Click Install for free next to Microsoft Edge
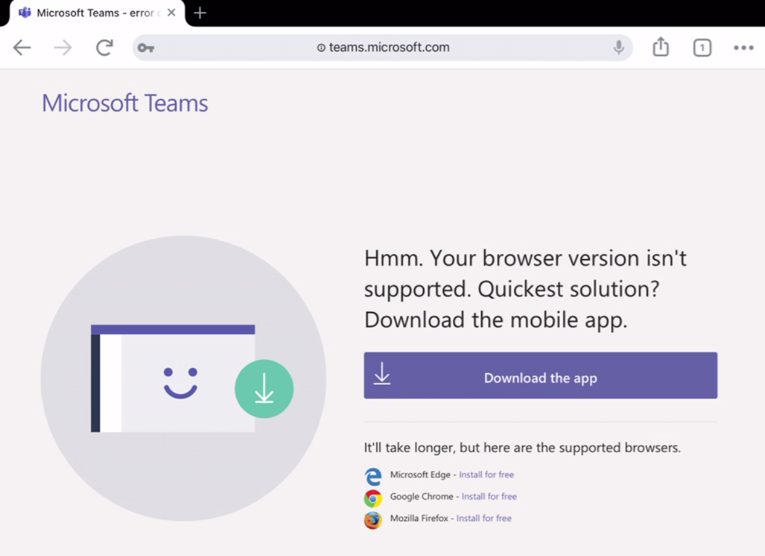Viewport: 765px width, 556px height. 486,475
